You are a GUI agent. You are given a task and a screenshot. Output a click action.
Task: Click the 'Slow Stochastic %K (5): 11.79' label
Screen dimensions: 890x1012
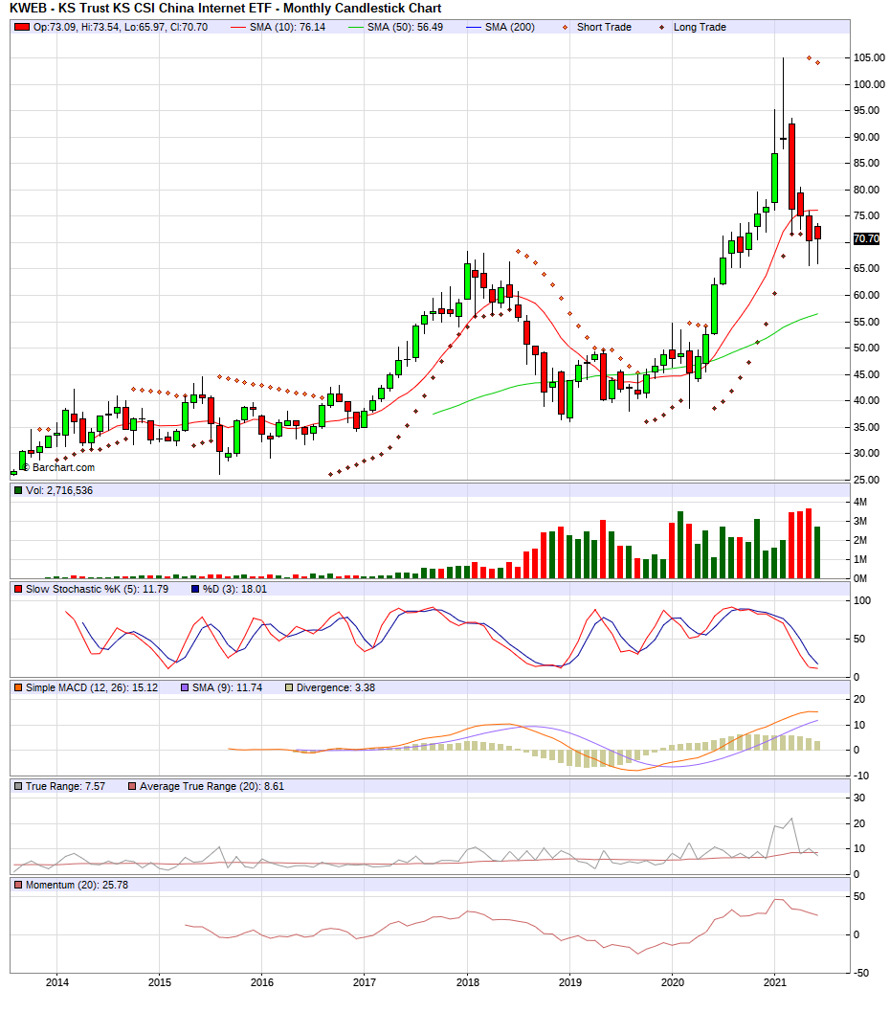(97, 589)
